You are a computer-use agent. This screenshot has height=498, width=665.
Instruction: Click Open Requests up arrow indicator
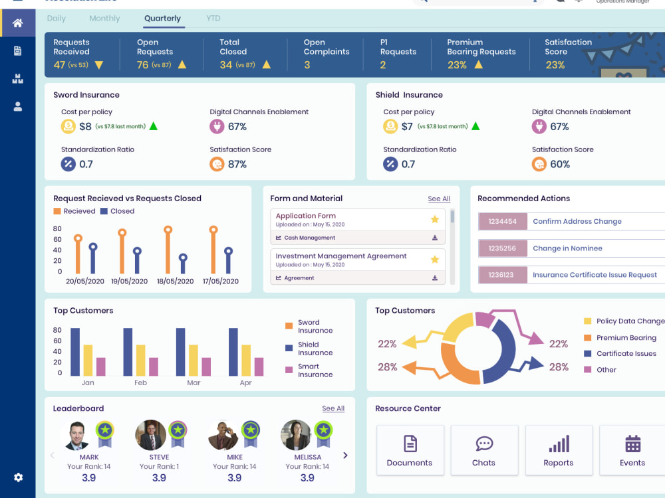tap(182, 64)
